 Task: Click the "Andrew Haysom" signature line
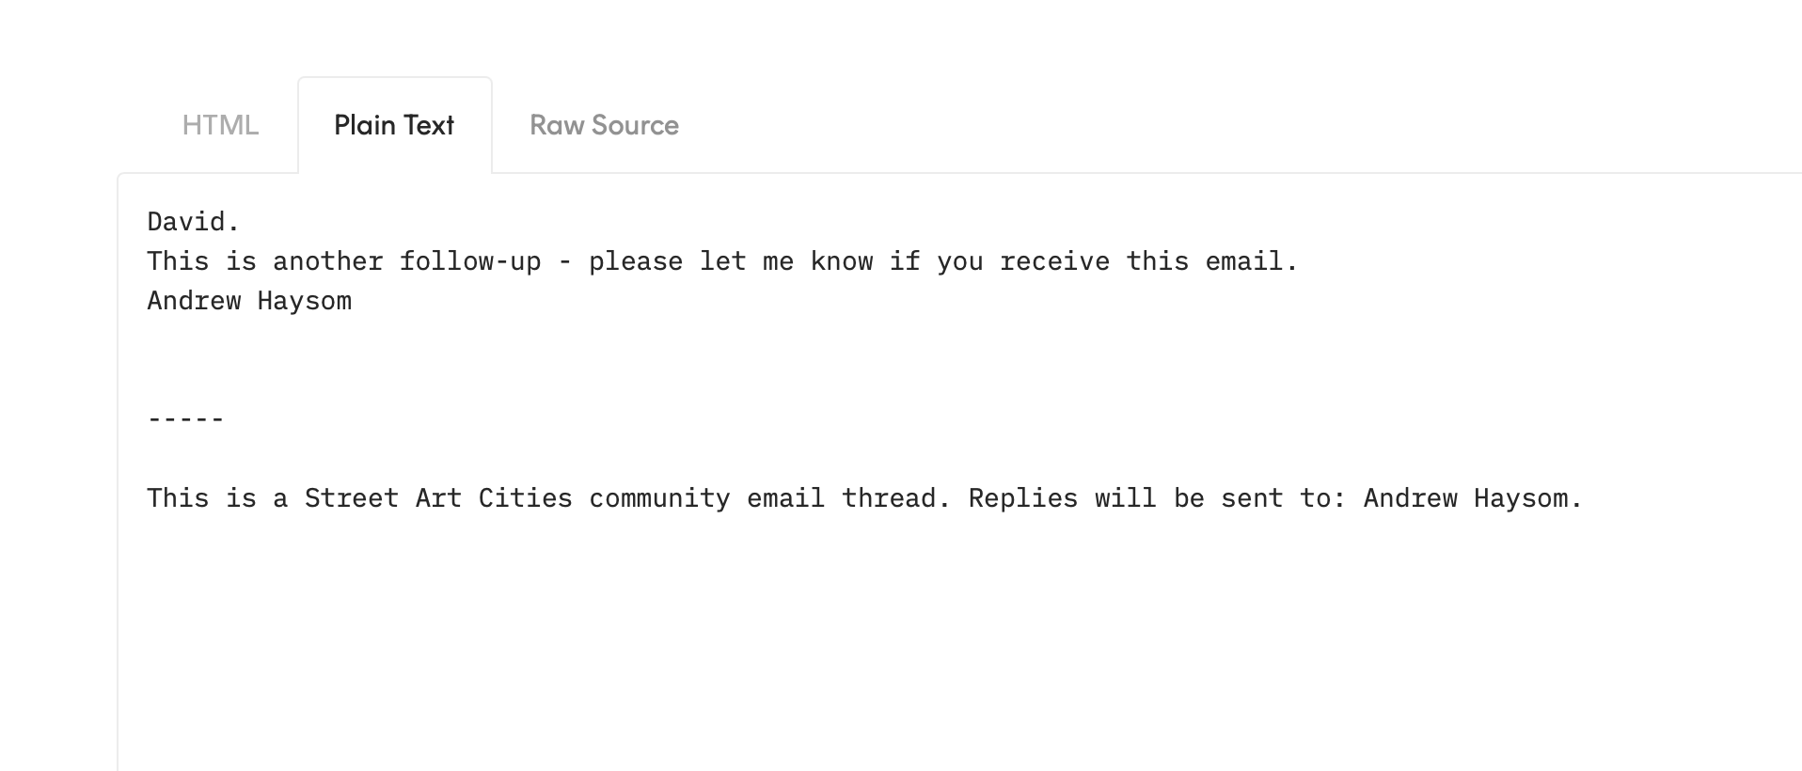(x=249, y=301)
